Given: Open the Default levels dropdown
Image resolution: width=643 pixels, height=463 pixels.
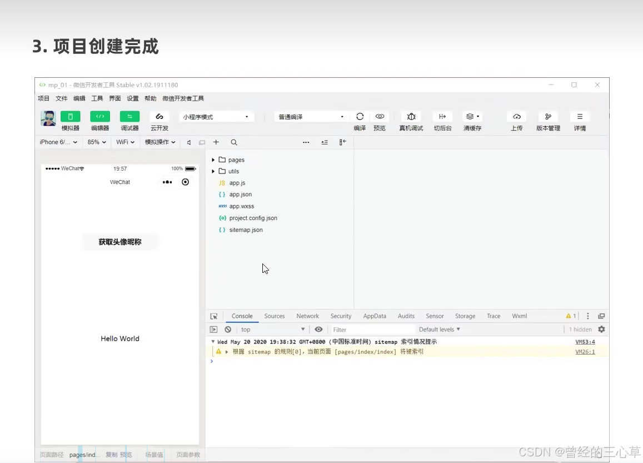Looking at the screenshot, I should (x=440, y=329).
